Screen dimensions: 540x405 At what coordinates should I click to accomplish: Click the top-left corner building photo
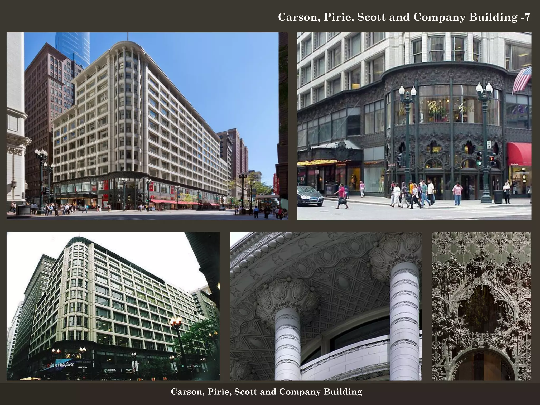click(x=147, y=126)
